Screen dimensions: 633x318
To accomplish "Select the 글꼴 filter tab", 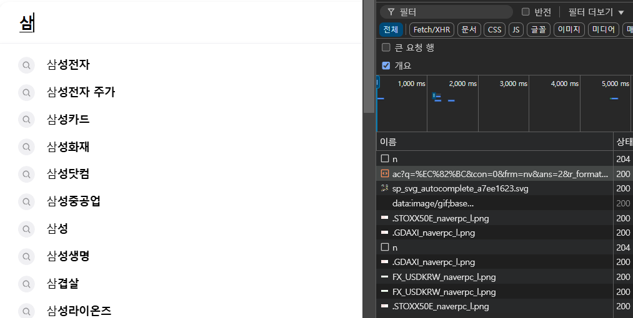I will pos(539,29).
